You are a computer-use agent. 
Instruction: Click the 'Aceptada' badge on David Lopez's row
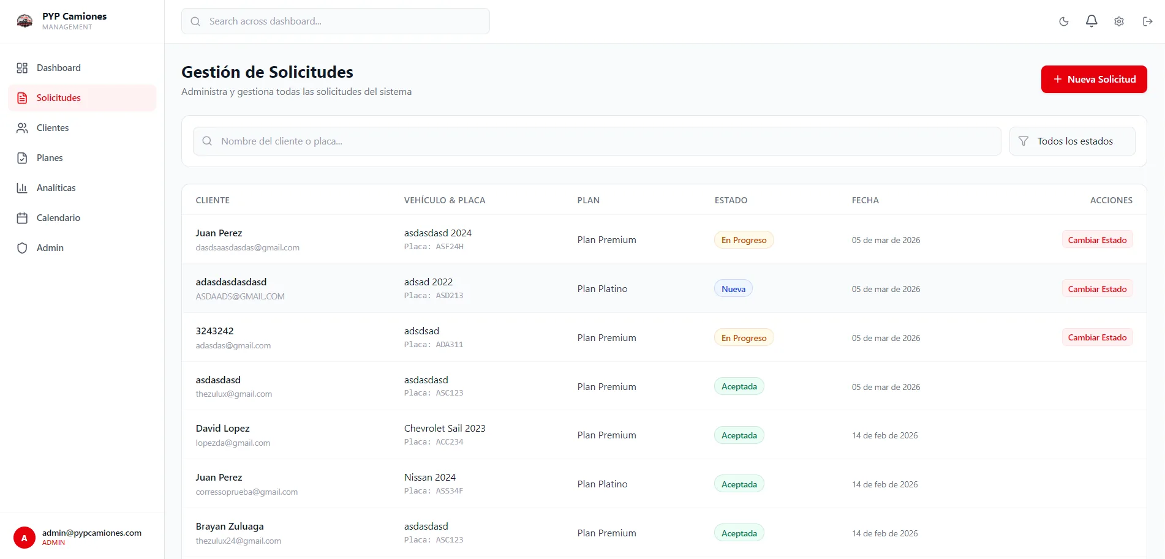(739, 435)
